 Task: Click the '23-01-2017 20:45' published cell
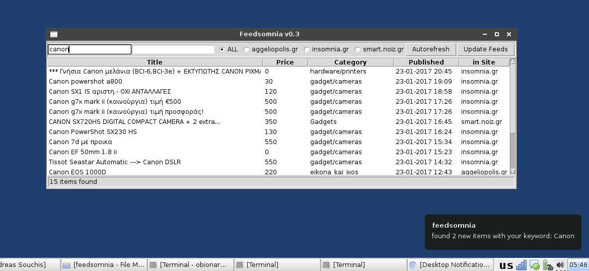point(424,72)
